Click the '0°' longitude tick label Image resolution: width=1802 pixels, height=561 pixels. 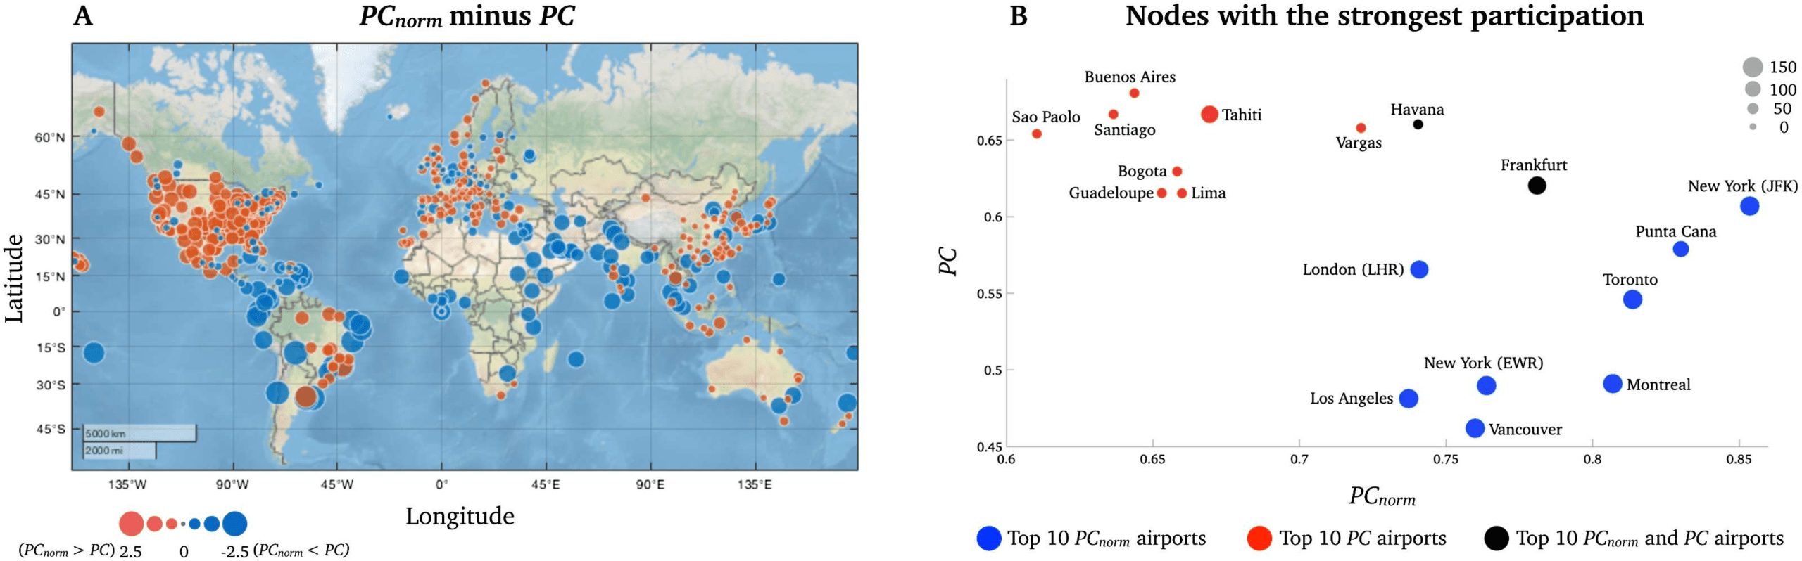click(441, 484)
